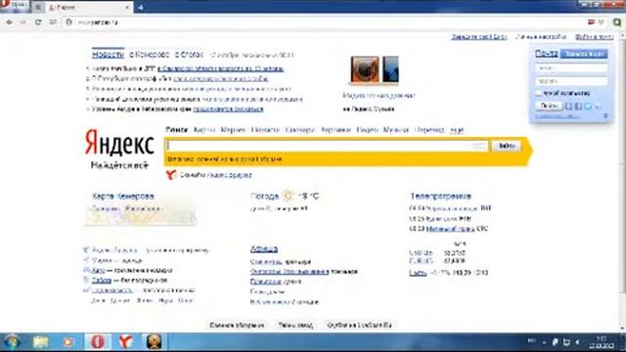The height and width of the screenshot is (352, 626).
Task: Click the blue 'Завести ящик' button
Action: 584,54
